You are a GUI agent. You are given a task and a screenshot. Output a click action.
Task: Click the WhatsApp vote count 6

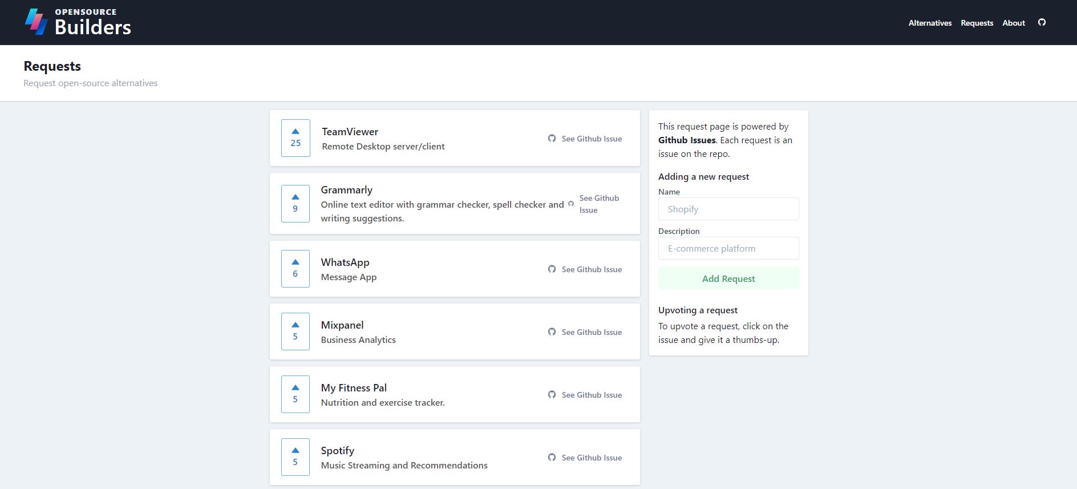click(295, 274)
